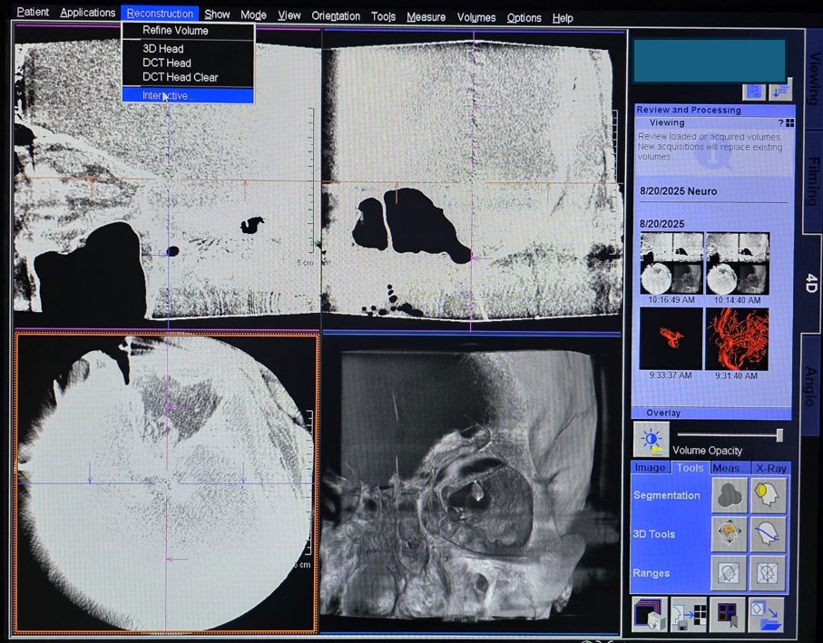Adjust the Volume Opacity slider handle

coord(779,435)
